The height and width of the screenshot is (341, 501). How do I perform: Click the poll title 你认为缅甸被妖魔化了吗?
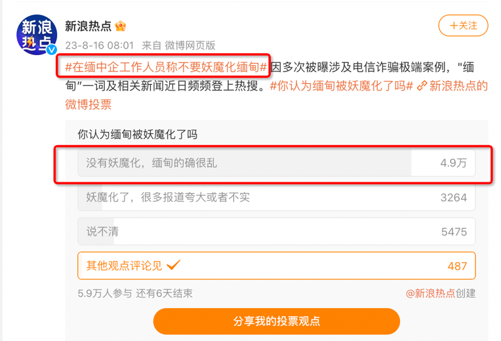(137, 134)
